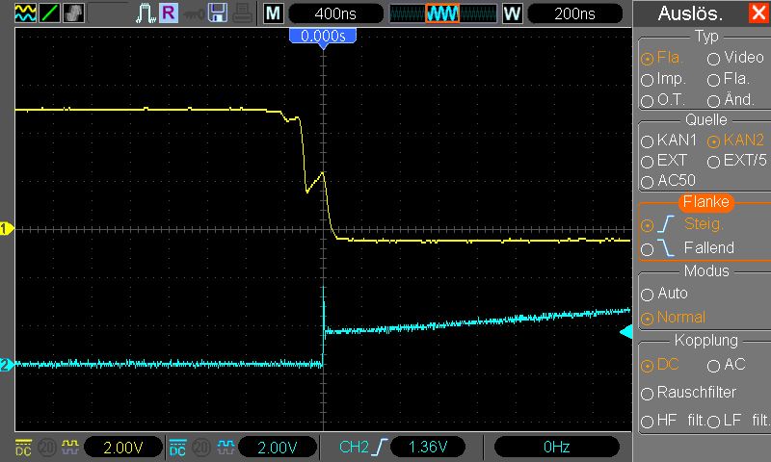Image resolution: width=771 pixels, height=462 pixels.
Task: Click the printer icon in toolbar
Action: click(243, 13)
